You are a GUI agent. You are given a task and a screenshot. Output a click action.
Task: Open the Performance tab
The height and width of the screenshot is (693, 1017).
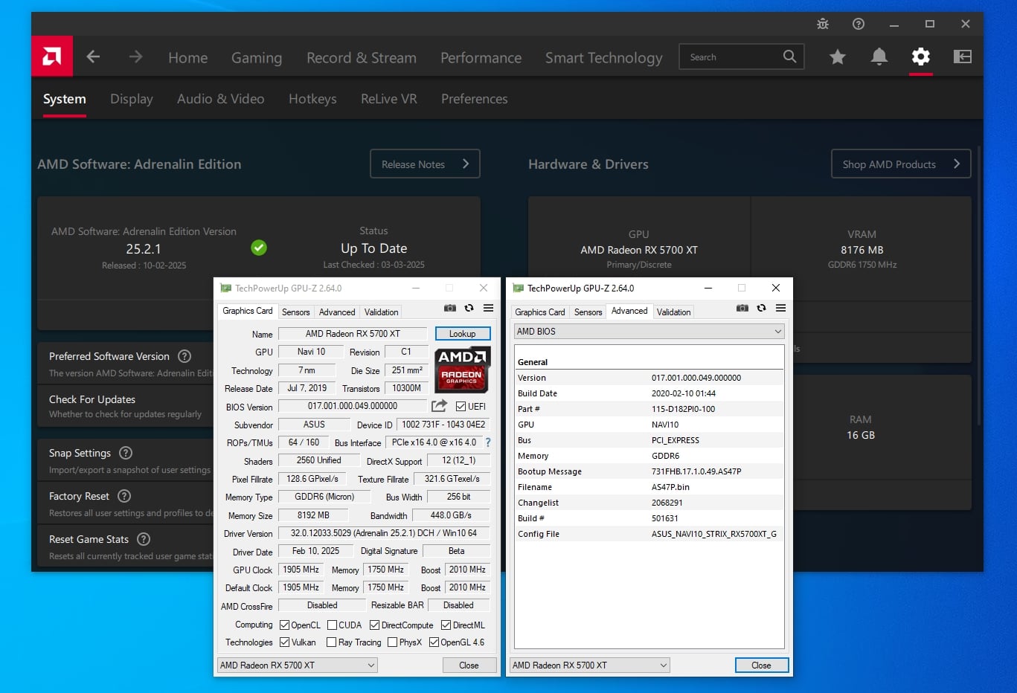coord(481,57)
